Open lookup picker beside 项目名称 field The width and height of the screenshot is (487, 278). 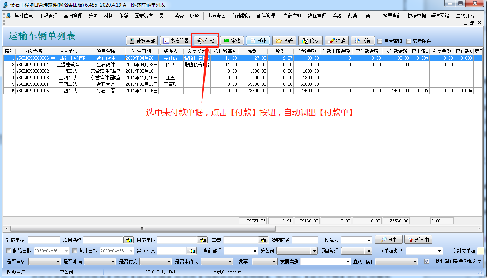(128, 240)
